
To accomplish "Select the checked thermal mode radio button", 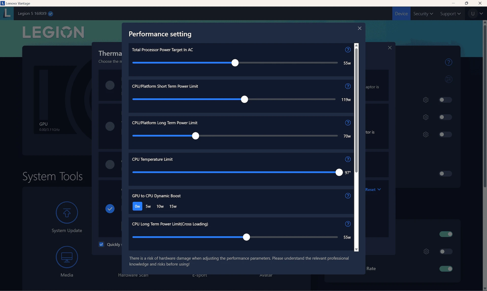I will (110, 209).
